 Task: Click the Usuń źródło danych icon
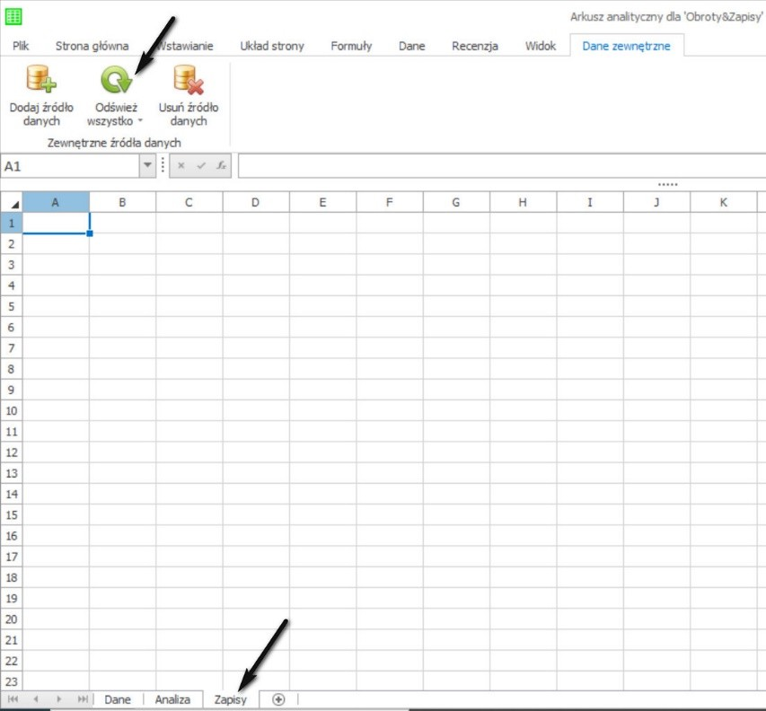coord(189,79)
